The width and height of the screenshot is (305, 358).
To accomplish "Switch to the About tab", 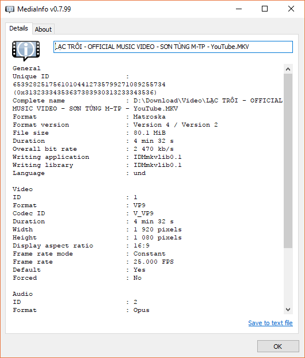I will click(43, 29).
